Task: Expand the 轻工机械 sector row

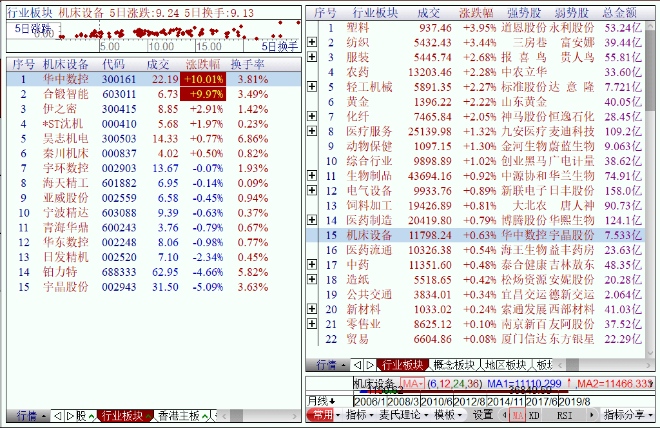Action: coord(312,86)
